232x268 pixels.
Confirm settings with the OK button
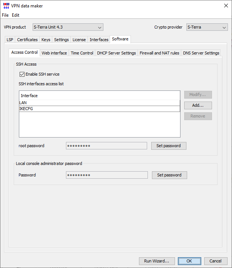189,261
